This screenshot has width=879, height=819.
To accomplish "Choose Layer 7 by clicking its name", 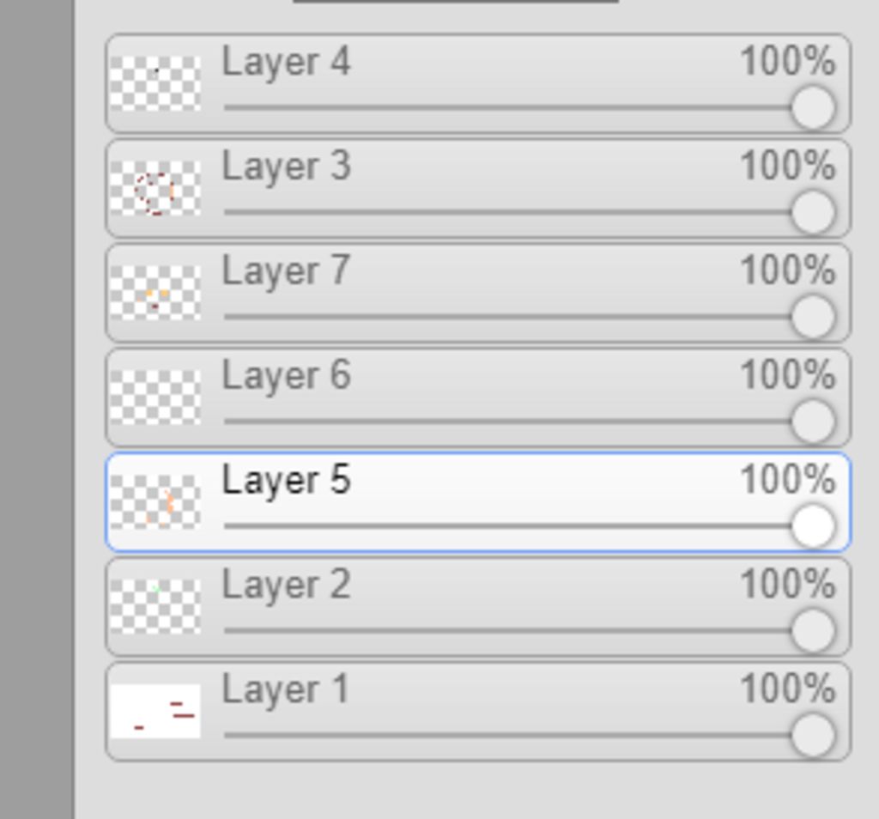I will [x=286, y=271].
